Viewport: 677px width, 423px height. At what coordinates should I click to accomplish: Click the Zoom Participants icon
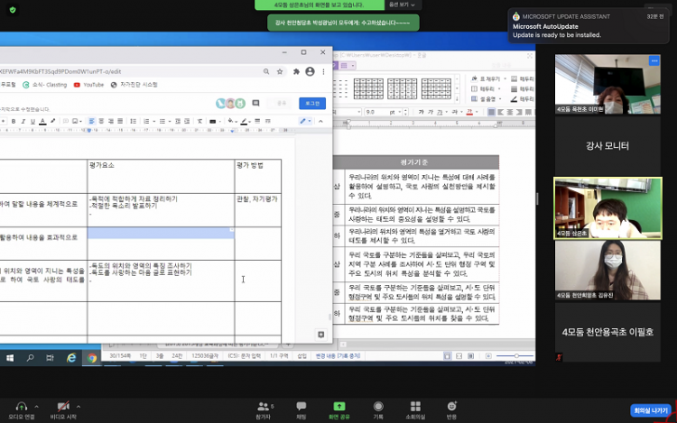(x=264, y=409)
